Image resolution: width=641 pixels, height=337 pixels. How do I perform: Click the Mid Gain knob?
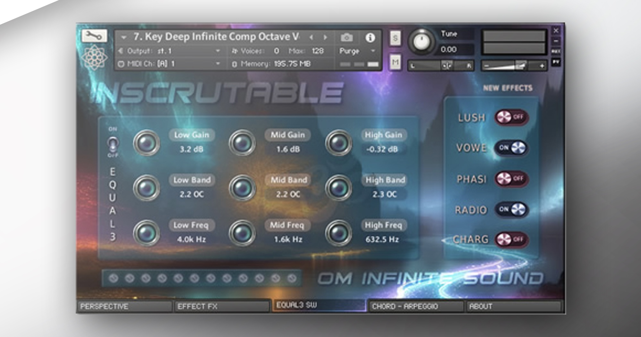point(242,143)
